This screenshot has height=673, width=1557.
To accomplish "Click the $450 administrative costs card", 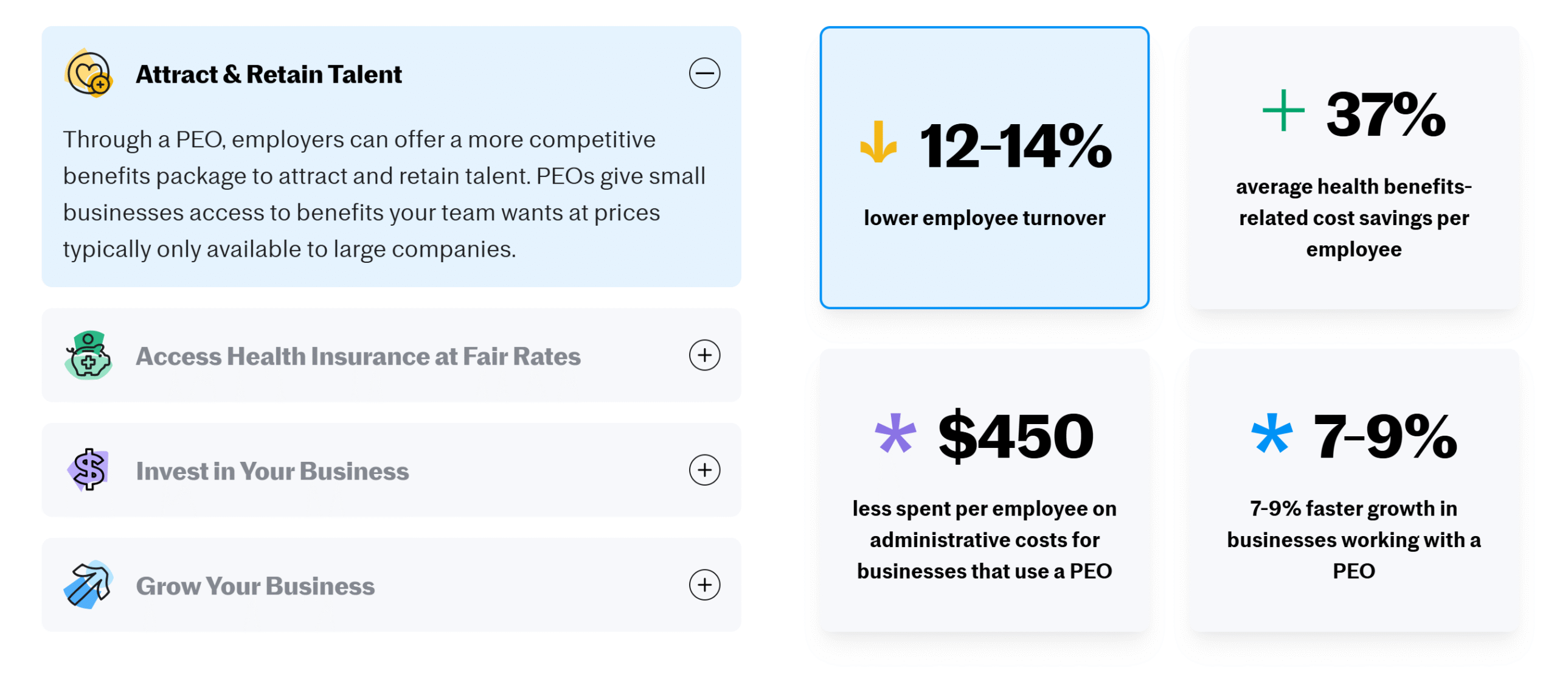I will pos(984,490).
